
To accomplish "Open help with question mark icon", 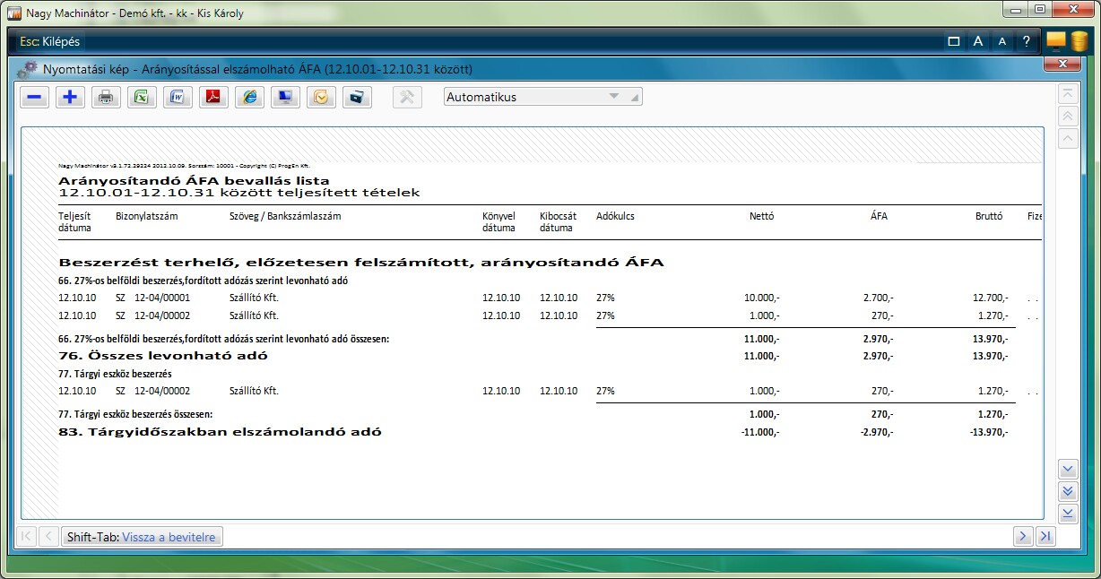I will pyautogui.click(x=1027, y=41).
